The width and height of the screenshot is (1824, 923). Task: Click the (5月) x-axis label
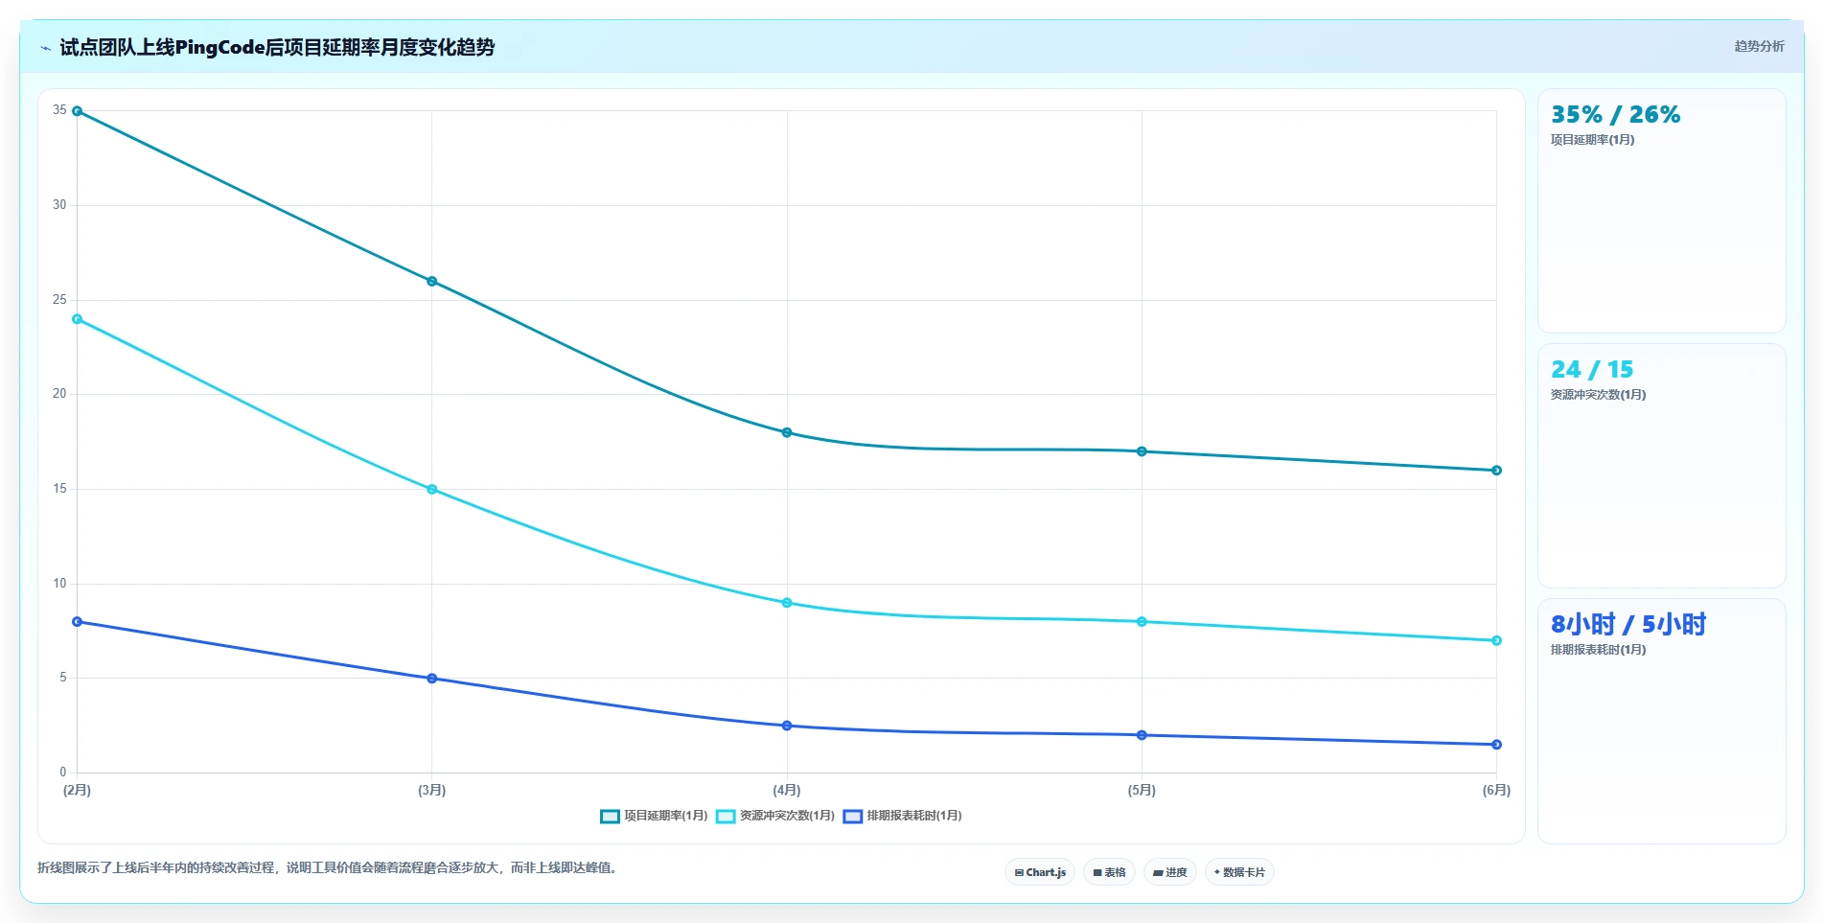point(1142,791)
